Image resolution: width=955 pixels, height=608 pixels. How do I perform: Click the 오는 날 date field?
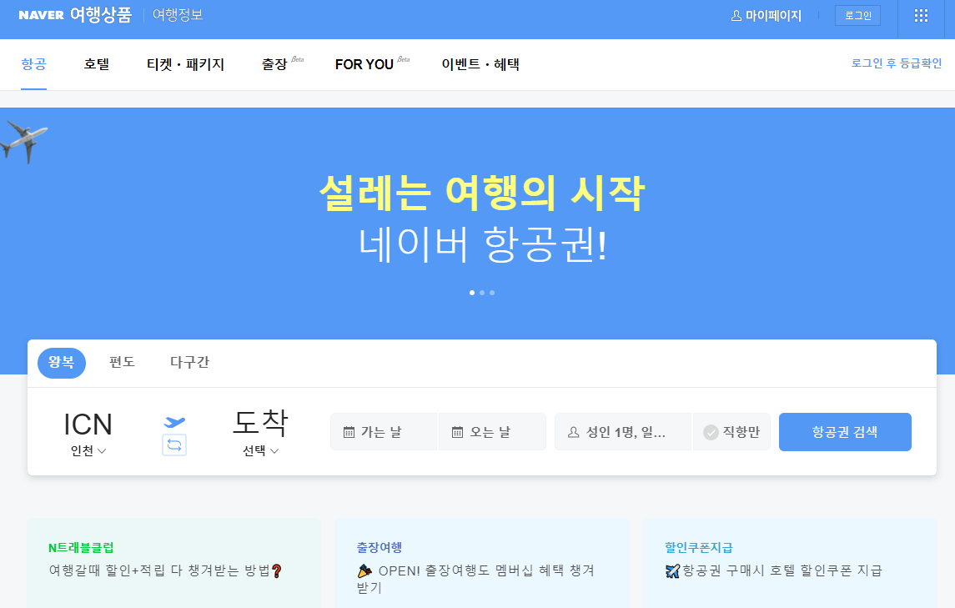492,432
